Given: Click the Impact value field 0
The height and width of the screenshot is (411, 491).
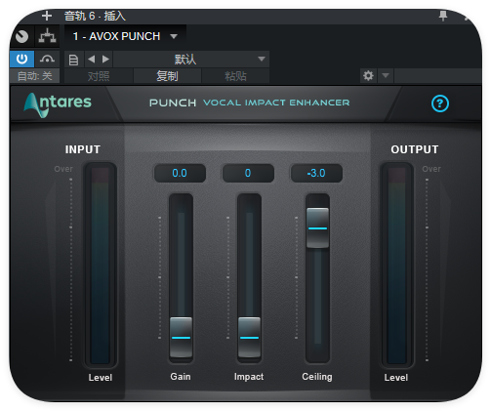Looking at the screenshot, I should click(248, 173).
